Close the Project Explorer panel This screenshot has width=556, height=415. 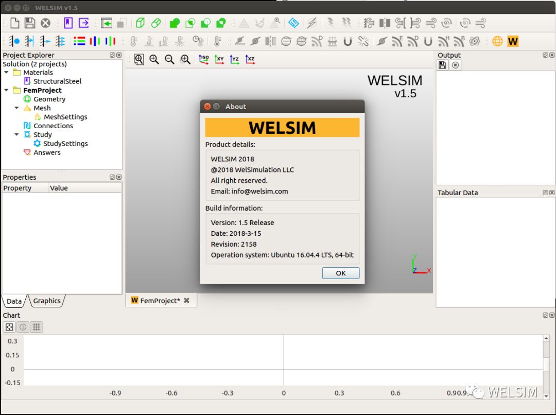click(x=119, y=55)
